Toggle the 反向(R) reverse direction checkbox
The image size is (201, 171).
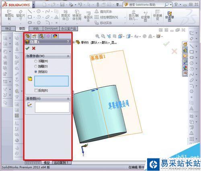(x=36, y=91)
